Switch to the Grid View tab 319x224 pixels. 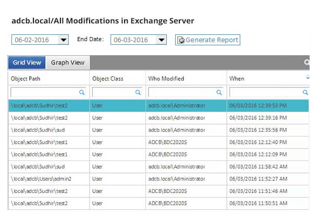[27, 63]
